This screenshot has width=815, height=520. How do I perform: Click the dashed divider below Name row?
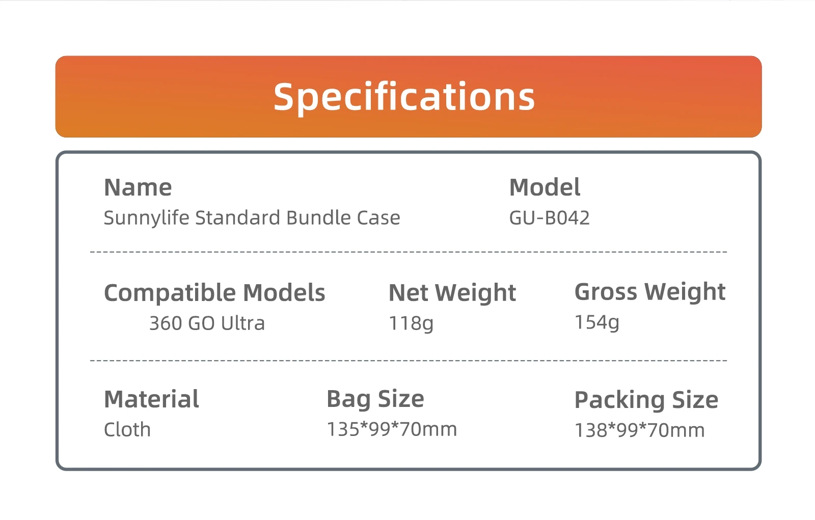coord(408,252)
